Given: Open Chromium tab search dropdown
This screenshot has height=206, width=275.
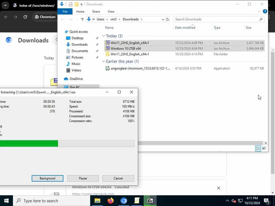Looking at the screenshot, I should point(5,5).
